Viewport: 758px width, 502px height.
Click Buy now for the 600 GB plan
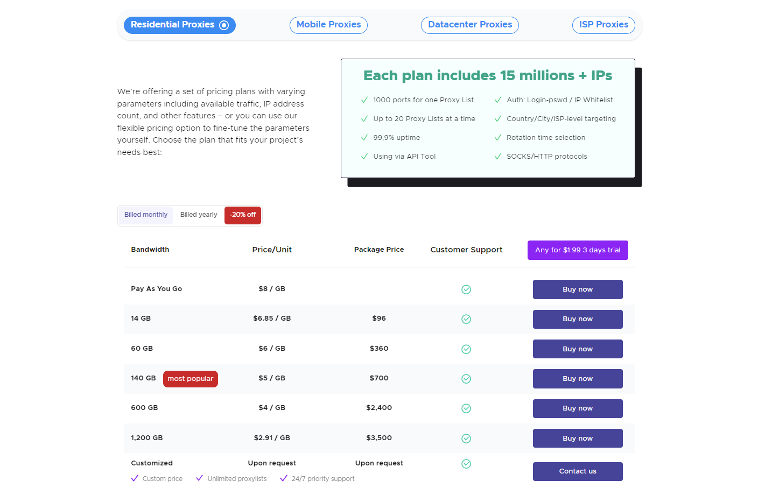(x=578, y=408)
